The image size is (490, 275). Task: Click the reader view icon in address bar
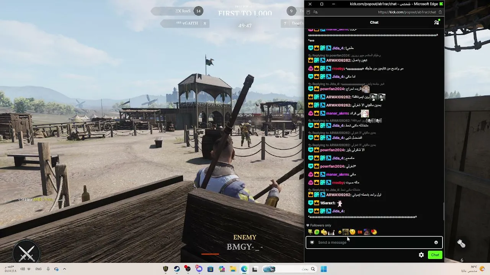click(x=309, y=12)
